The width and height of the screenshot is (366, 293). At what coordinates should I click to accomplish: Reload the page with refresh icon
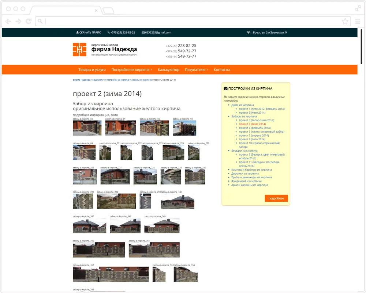29,22
